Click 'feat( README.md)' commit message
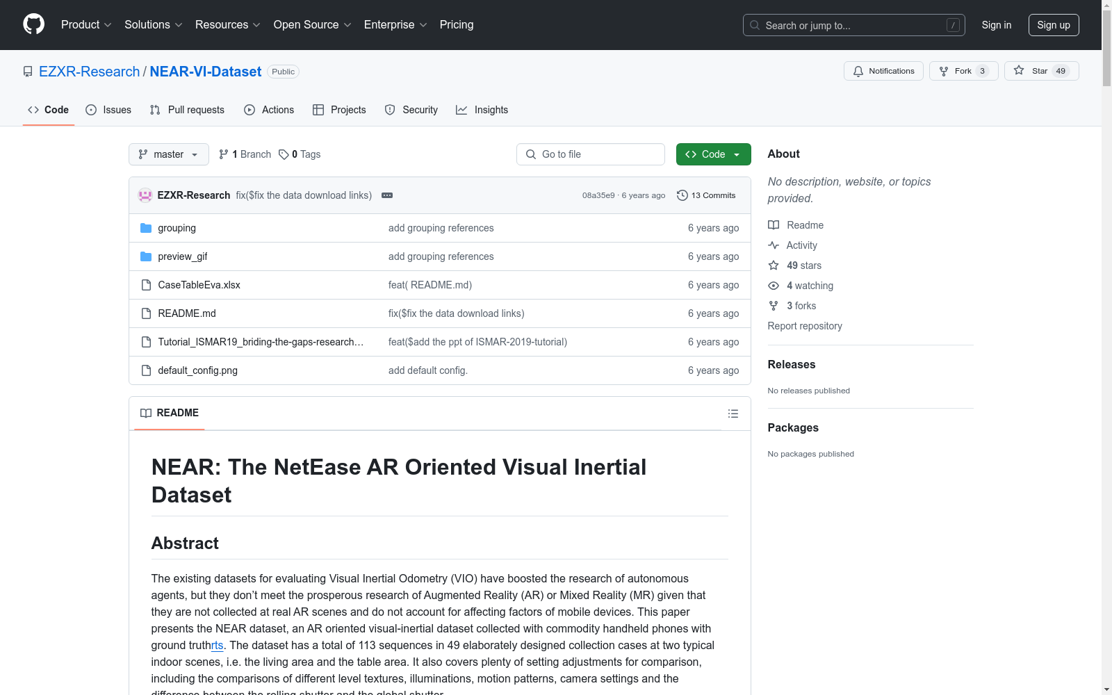The image size is (1112, 695). pos(430,285)
